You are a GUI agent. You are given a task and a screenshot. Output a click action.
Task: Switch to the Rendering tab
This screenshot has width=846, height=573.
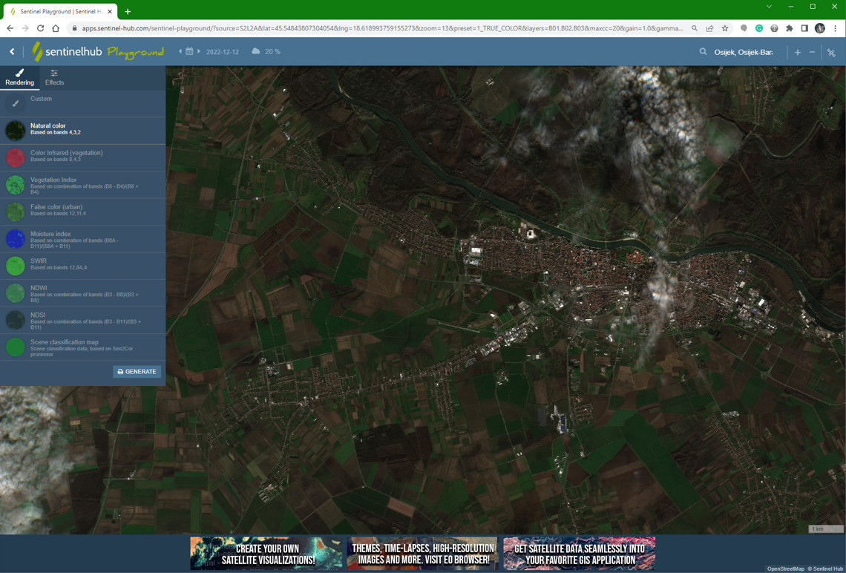click(19, 78)
